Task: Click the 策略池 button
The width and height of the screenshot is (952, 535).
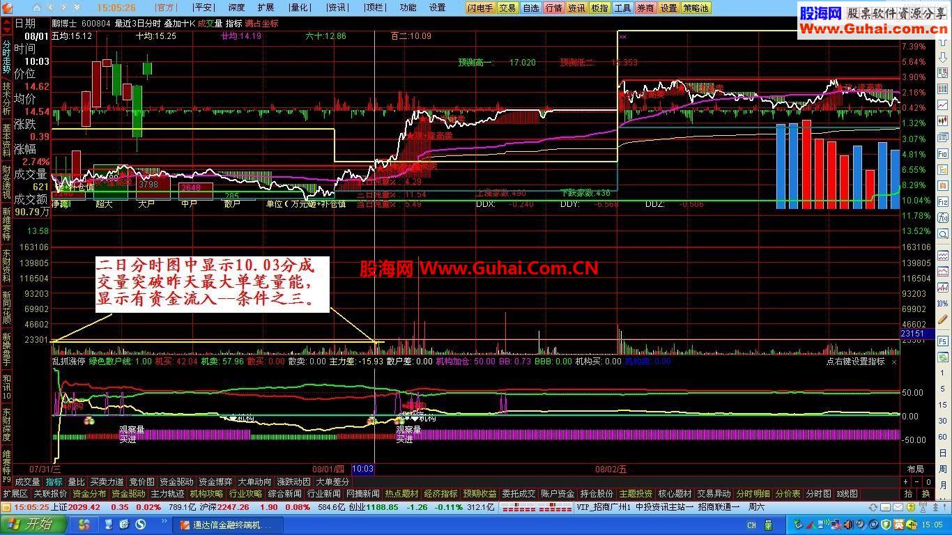Action: click(x=696, y=8)
